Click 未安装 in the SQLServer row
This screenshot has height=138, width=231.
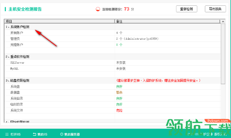click(121, 63)
